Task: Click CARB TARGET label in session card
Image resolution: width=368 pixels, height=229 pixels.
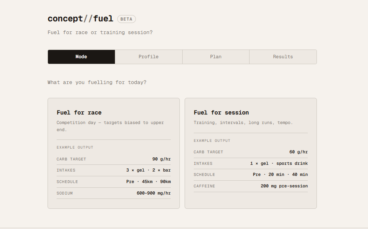Action: click(x=208, y=152)
